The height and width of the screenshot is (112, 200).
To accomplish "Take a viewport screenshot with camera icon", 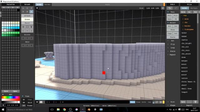I will point(41,102).
